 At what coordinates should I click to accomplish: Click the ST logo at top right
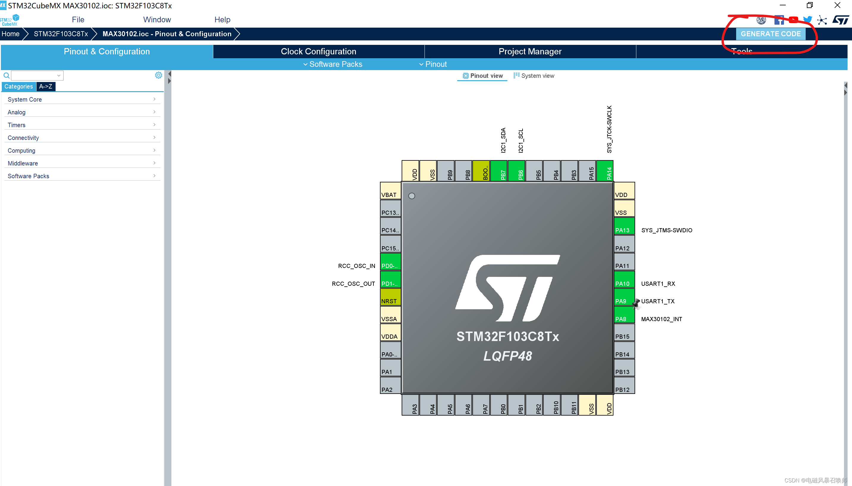[x=841, y=20]
